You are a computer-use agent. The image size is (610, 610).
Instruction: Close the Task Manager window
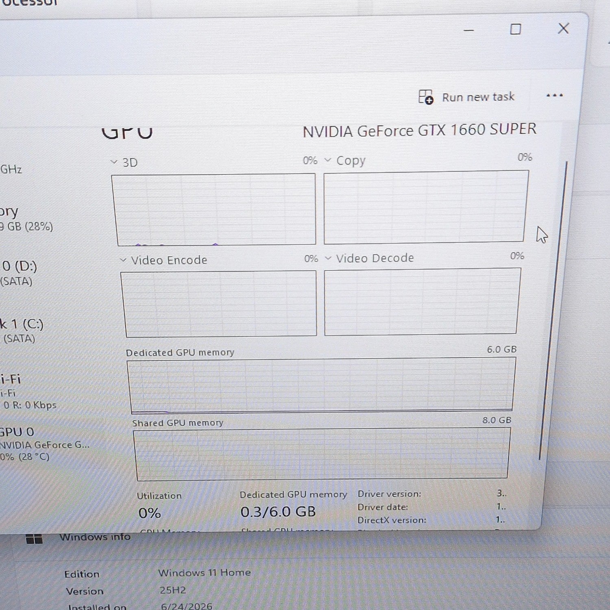click(x=563, y=28)
